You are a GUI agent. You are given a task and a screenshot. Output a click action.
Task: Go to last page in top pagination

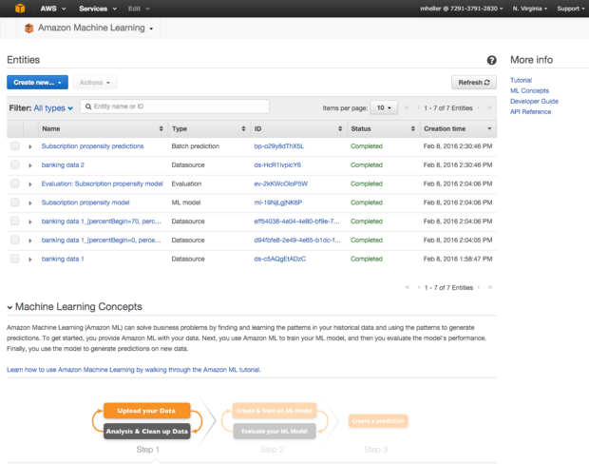pyautogui.click(x=489, y=107)
